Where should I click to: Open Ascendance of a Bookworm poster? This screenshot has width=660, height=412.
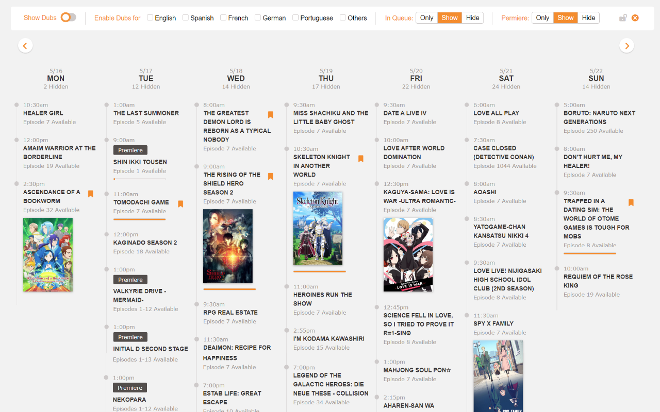pyautogui.click(x=48, y=254)
